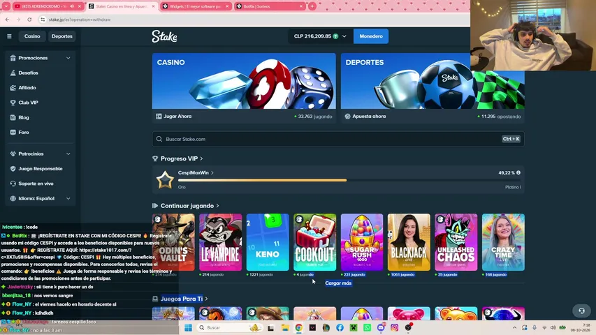This screenshot has width=596, height=335.
Task: Switch to the Casino tab
Action: (32, 36)
